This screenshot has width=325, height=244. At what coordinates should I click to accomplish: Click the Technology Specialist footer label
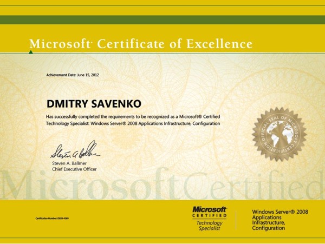click(x=209, y=226)
